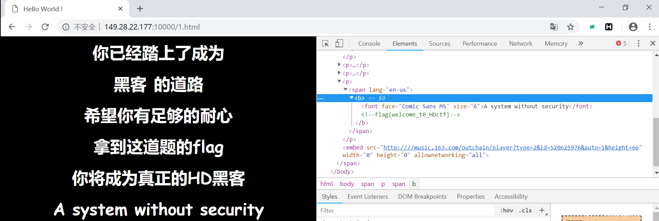Viewport: 659px width, 221px height.
Task: Toggle the :hov element state panel
Action: [x=506, y=210]
